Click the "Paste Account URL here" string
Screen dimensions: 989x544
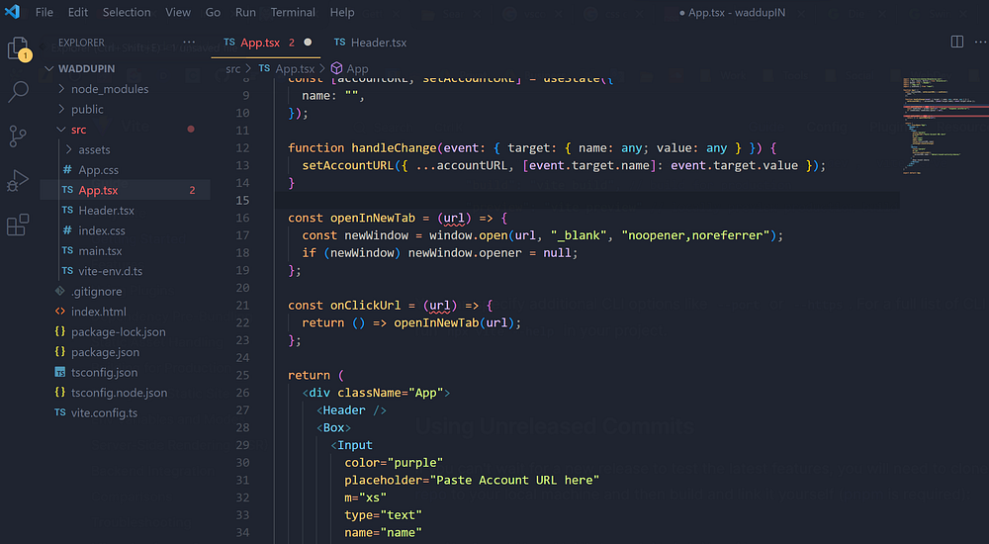point(514,480)
